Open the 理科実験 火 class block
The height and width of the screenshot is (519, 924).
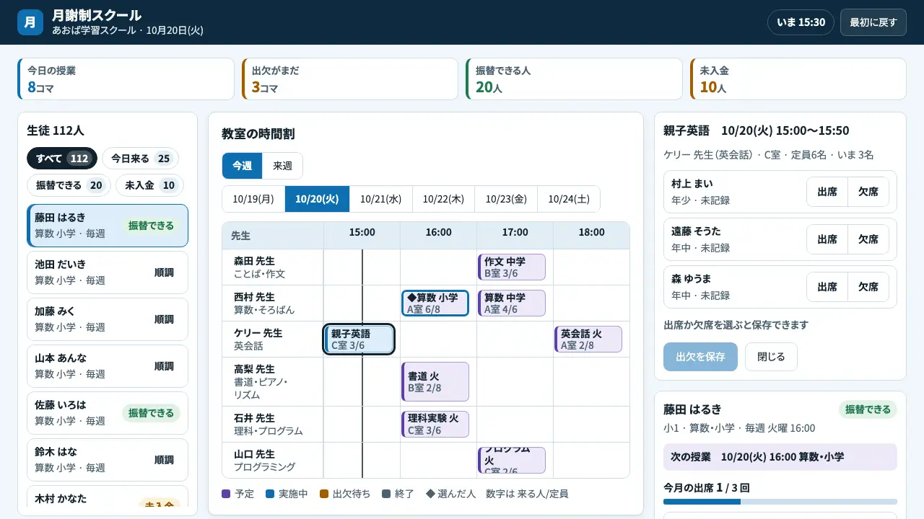click(435, 425)
